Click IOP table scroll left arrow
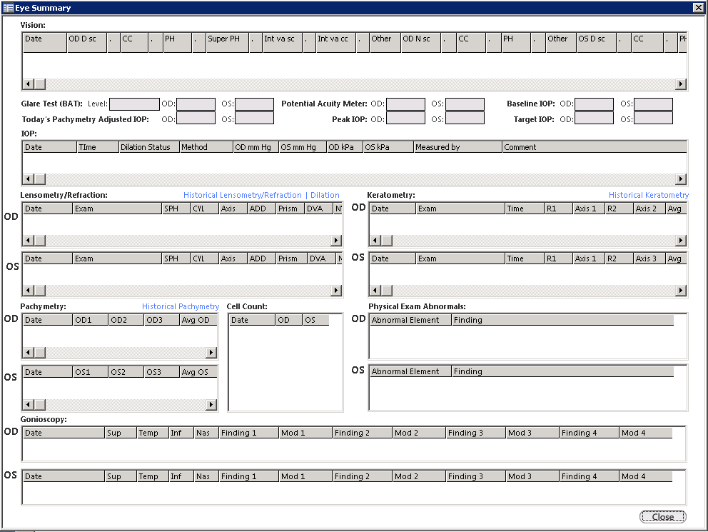The image size is (708, 532). [x=28, y=179]
